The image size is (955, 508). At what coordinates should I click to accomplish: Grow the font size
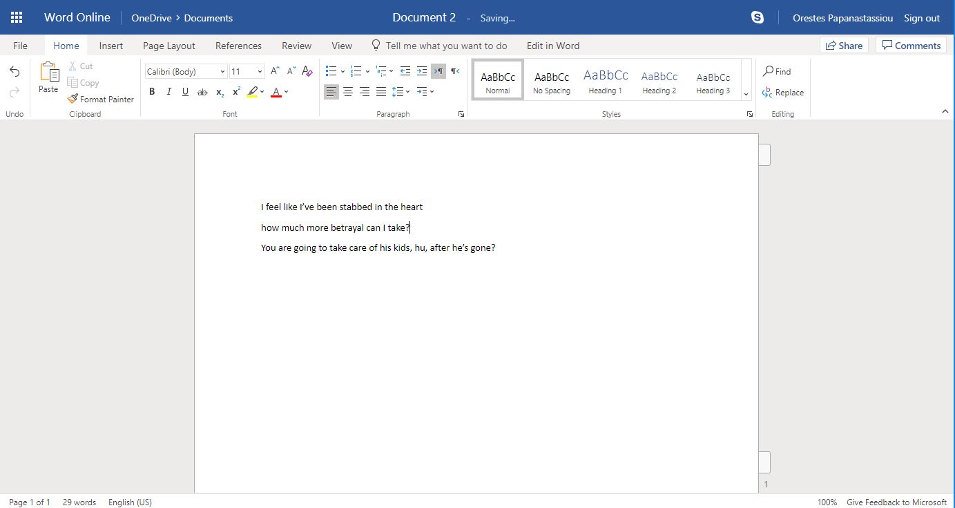click(275, 71)
